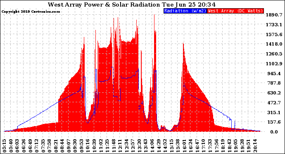285x154 pixels.
Task: Click the x-axis time label 09:07
Action: [69, 146]
